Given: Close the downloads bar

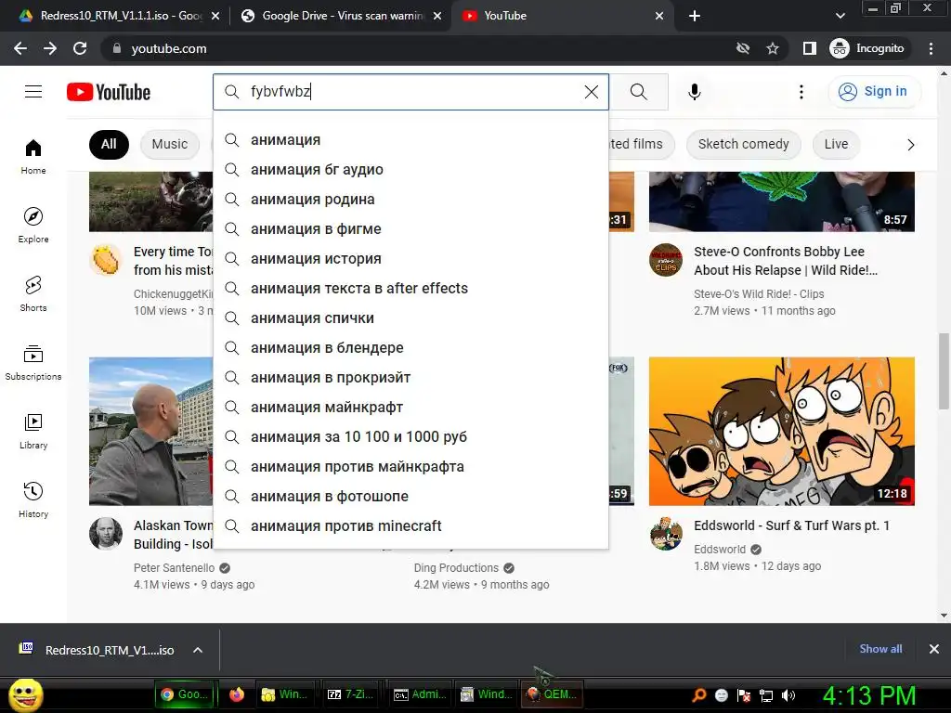Looking at the screenshot, I should click(934, 649).
